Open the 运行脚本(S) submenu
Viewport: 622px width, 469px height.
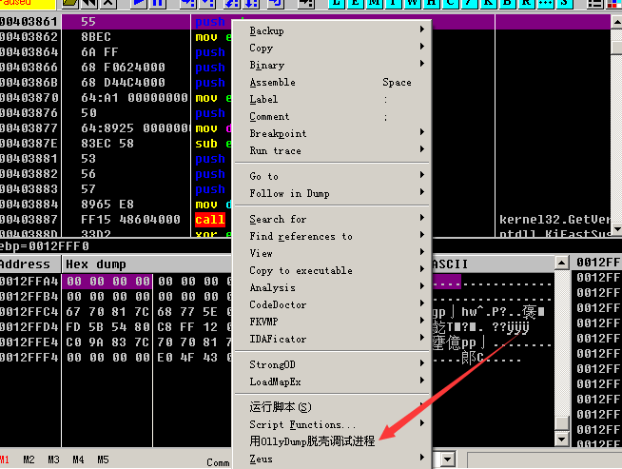[332, 407]
